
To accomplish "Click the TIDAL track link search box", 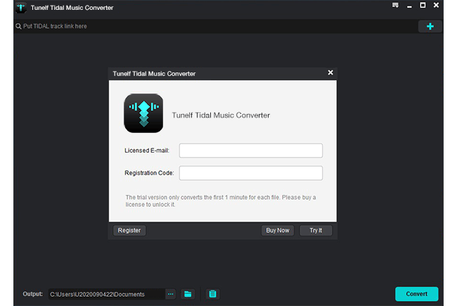I will tap(216, 26).
